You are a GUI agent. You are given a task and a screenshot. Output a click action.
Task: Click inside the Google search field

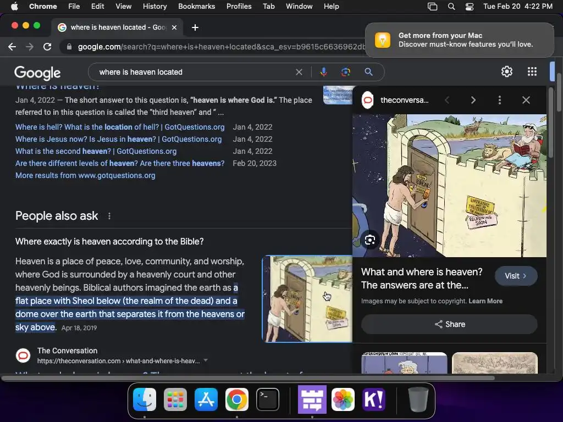pyautogui.click(x=194, y=72)
